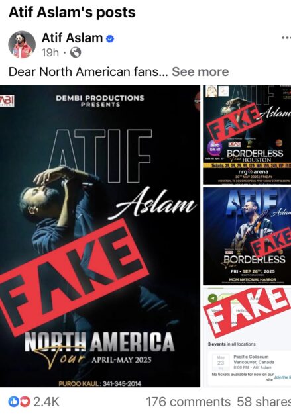Click the Dembi Productions Presents text on poster
The image size is (291, 417).
(100, 101)
